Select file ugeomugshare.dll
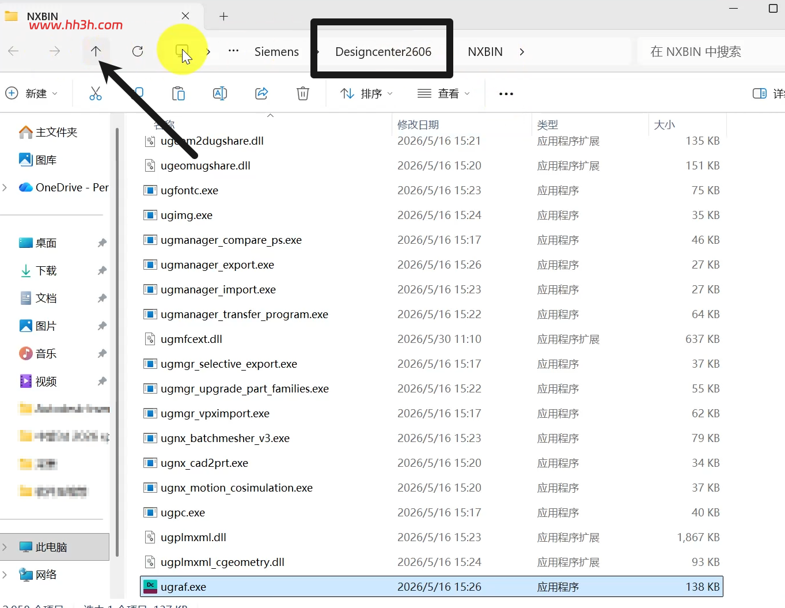The image size is (785, 608). coord(431,165)
